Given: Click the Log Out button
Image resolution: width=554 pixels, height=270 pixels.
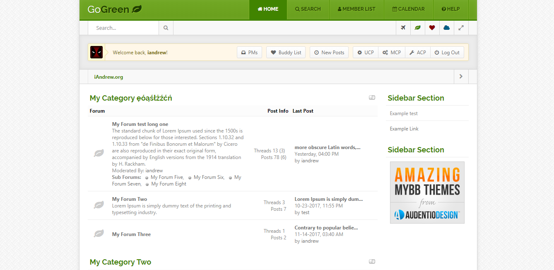Looking at the screenshot, I should (447, 53).
